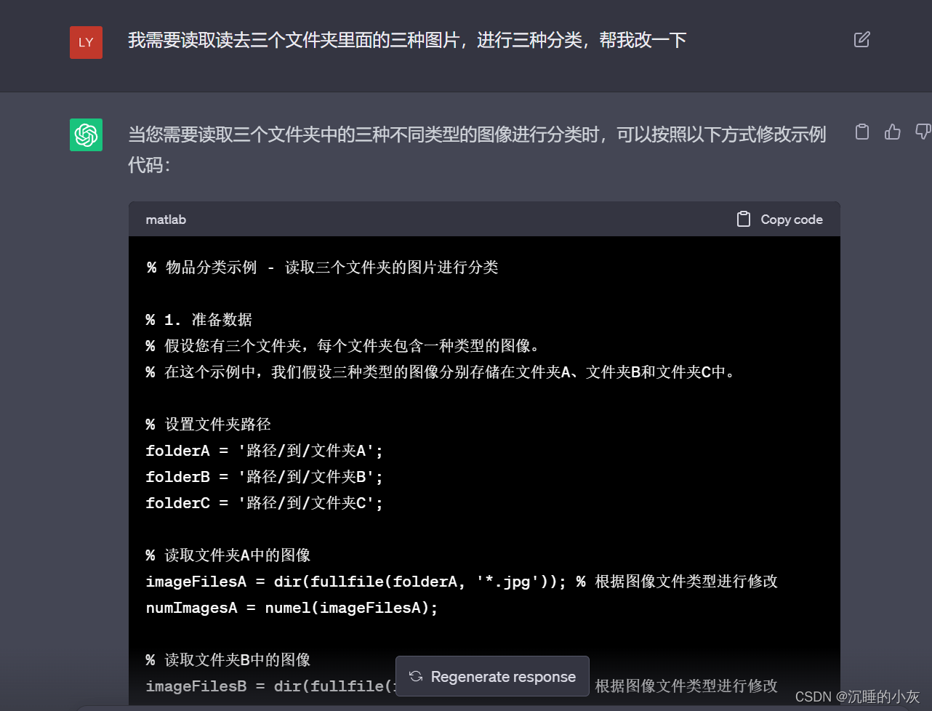The image size is (932, 711).
Task: Click the numImagesA numel code line
Action: coord(292,608)
